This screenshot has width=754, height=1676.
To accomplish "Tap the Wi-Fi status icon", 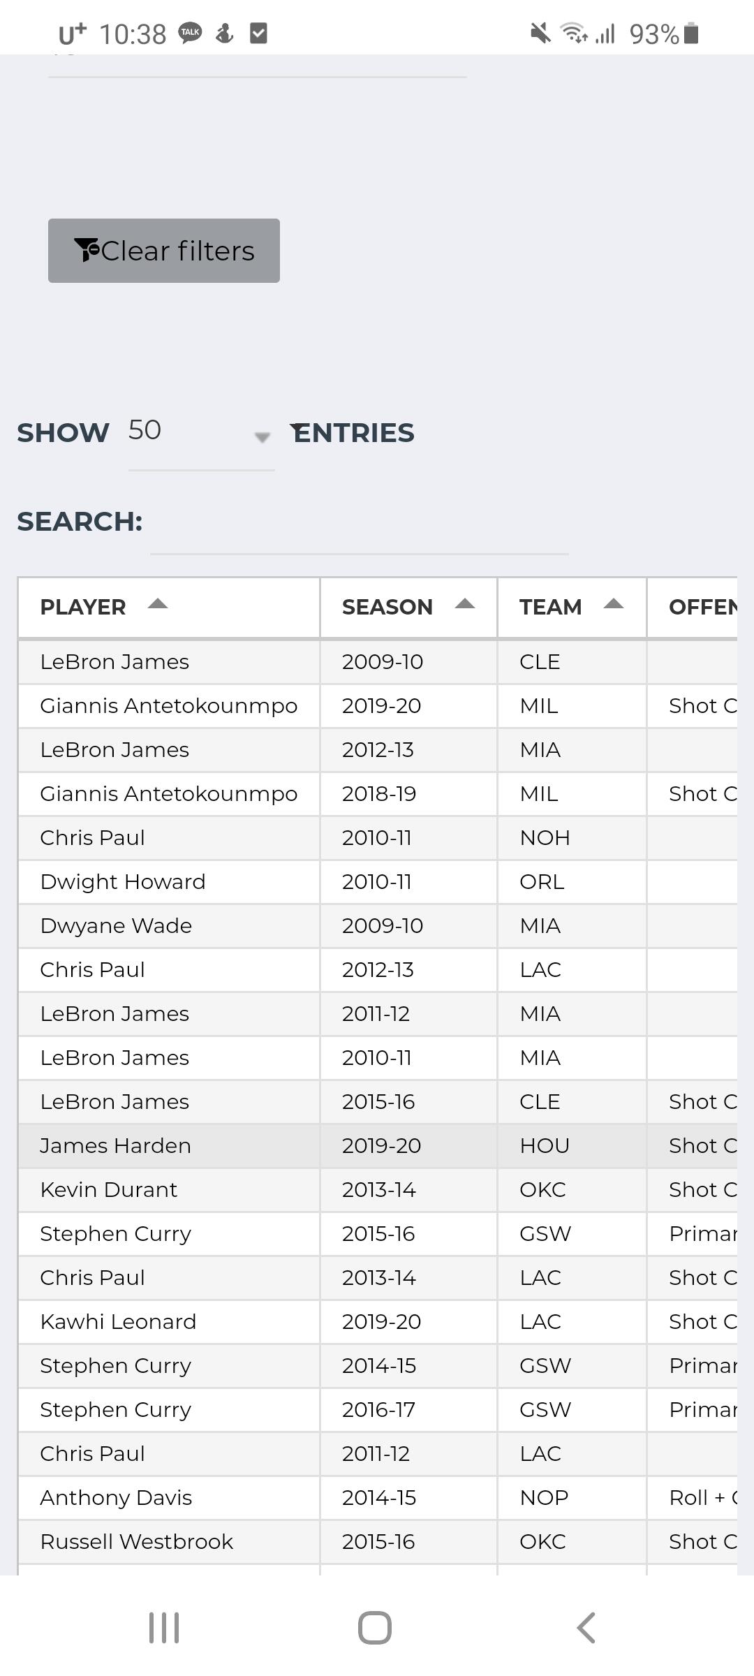I will click(x=574, y=33).
